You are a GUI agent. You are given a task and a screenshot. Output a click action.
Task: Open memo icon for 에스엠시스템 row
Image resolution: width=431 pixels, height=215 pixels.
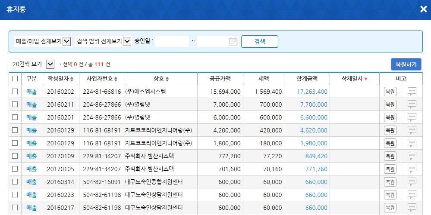(x=412, y=92)
